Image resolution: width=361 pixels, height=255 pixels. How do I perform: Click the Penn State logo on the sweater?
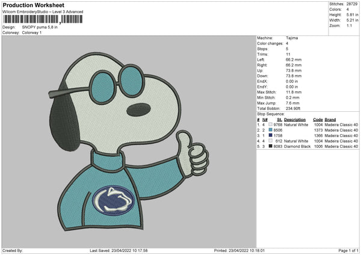(x=116, y=200)
